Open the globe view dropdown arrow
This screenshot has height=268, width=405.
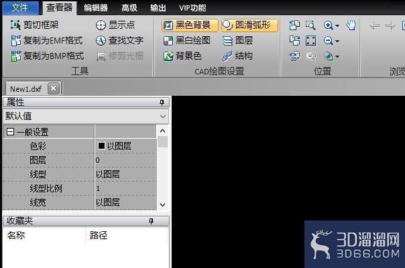(337, 56)
